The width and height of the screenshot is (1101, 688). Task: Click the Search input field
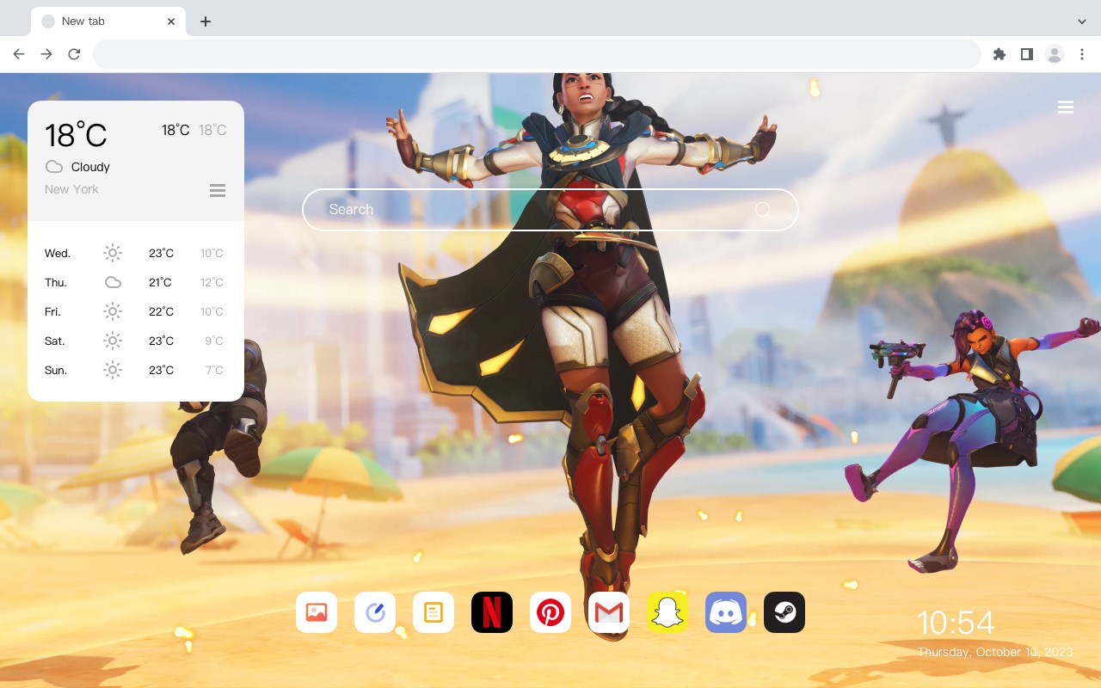[550, 210]
